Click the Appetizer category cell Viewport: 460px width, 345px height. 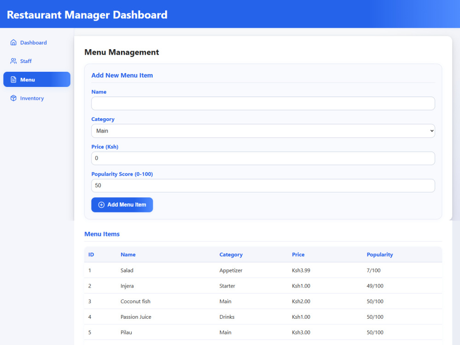pos(231,270)
